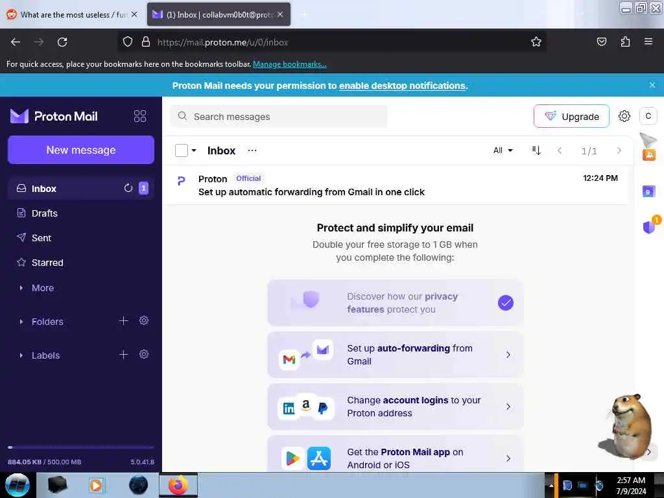This screenshot has height=498, width=664.
Task: Add a new label plus icon
Action: [123, 355]
